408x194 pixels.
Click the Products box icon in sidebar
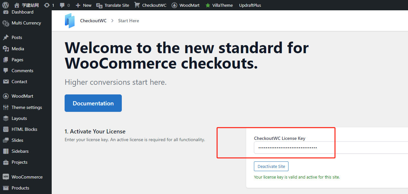tap(6, 188)
